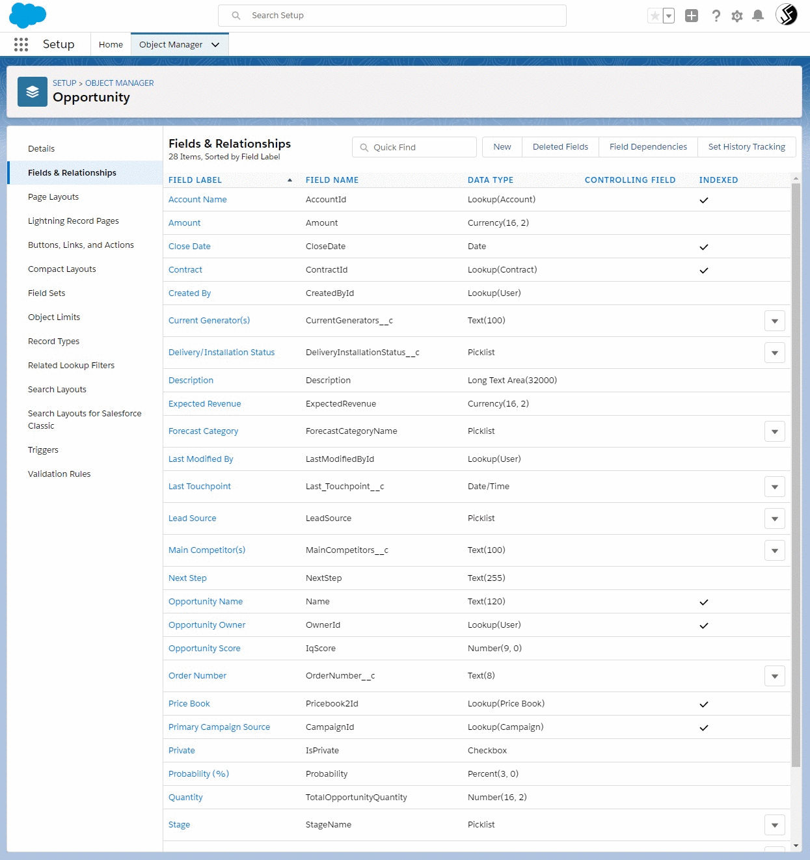Screen dimensions: 810x860
Task: Click the Salesforce cloud logo
Action: (x=27, y=15)
